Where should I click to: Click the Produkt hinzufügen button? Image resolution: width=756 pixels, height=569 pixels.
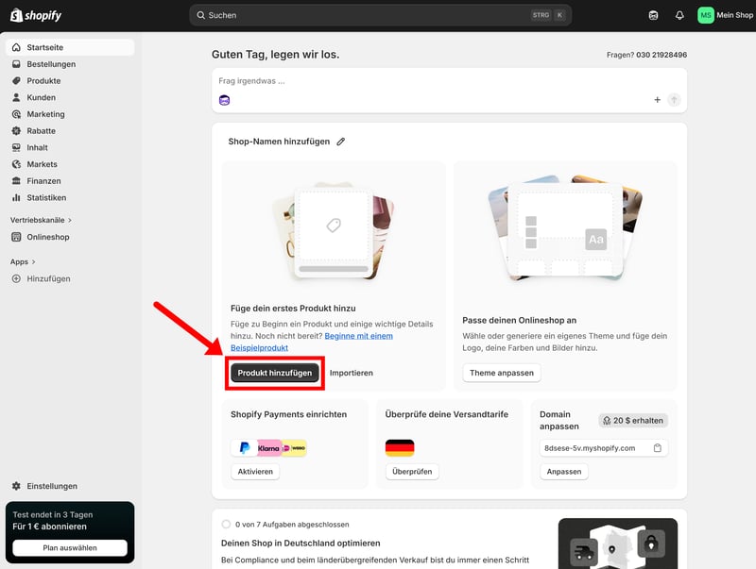click(x=275, y=373)
